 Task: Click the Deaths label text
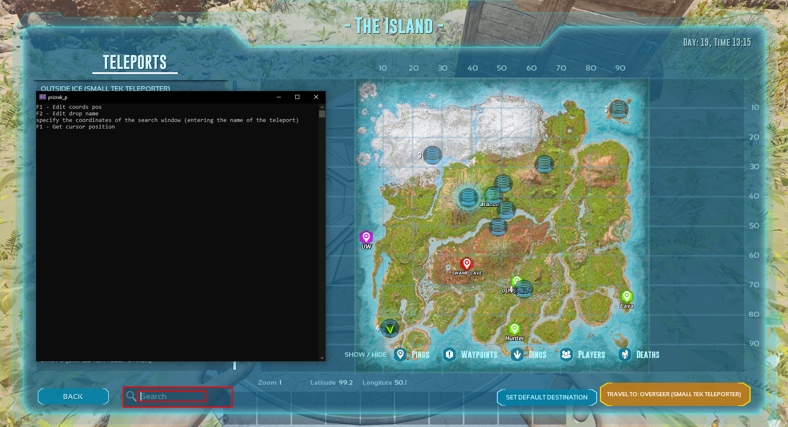pyautogui.click(x=648, y=355)
